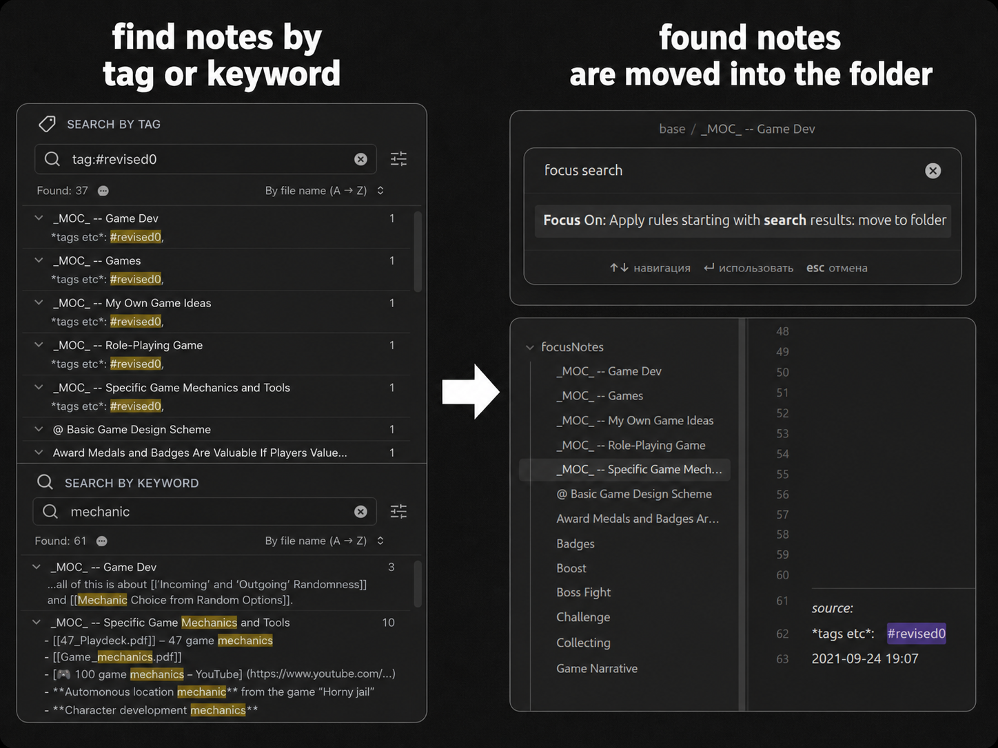Open the Challenge note
The height and width of the screenshot is (748, 998).
(583, 617)
